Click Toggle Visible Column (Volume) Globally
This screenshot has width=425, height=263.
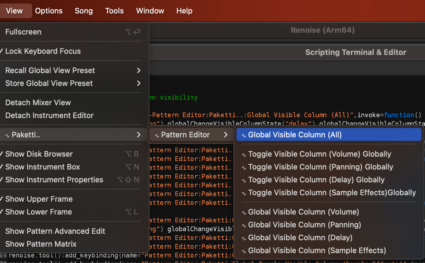click(x=319, y=154)
